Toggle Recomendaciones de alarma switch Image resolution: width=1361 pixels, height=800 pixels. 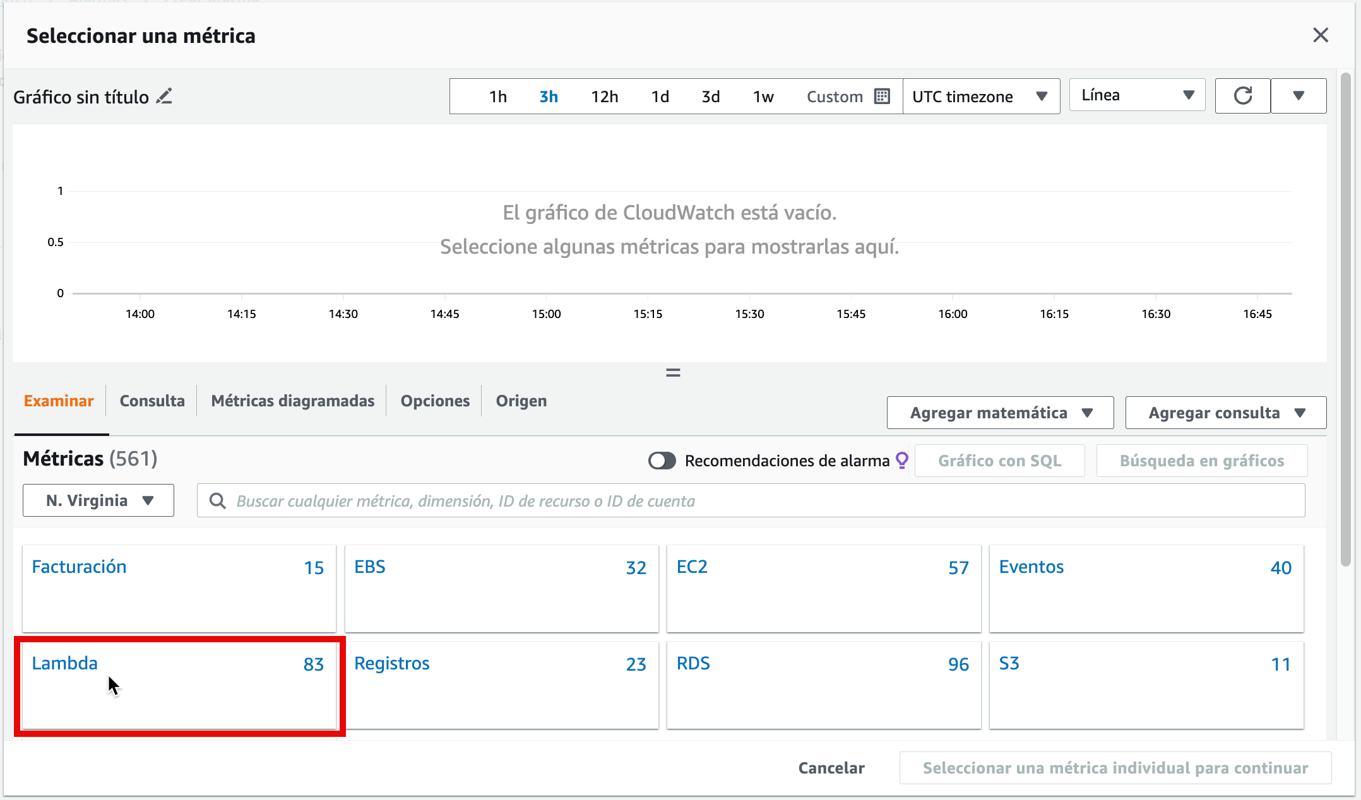(662, 461)
